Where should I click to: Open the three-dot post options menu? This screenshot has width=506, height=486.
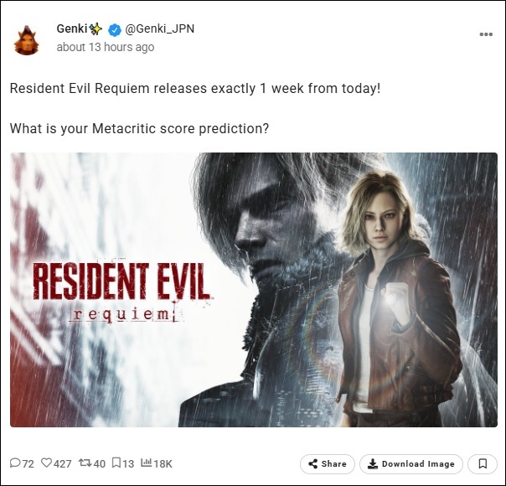point(486,34)
